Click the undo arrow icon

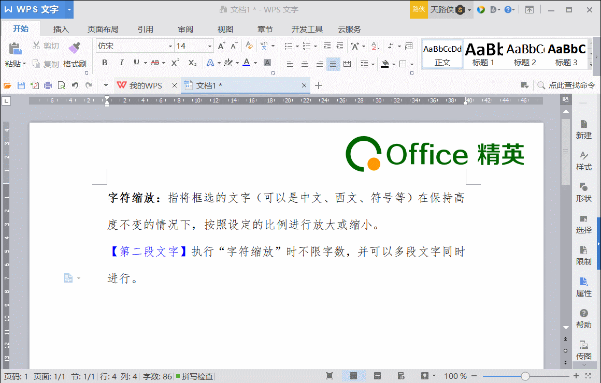coord(75,85)
